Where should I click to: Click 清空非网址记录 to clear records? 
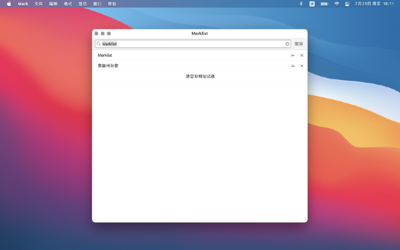click(200, 76)
